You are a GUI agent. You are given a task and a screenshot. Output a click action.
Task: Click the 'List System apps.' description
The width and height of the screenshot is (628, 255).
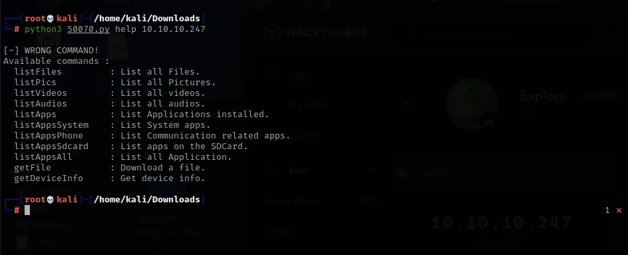click(166, 125)
